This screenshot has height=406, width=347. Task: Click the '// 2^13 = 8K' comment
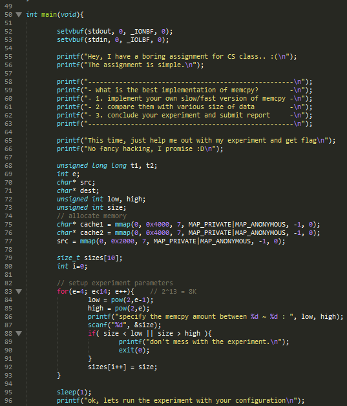[x=173, y=292]
